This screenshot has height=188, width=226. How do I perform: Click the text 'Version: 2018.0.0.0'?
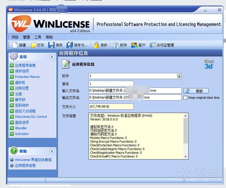click(104, 119)
